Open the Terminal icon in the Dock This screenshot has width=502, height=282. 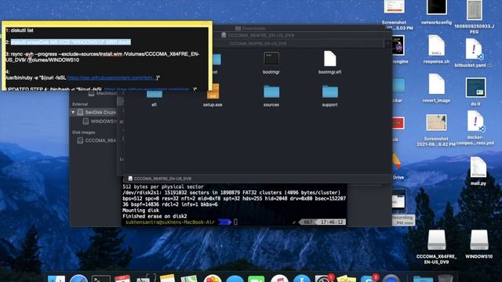pyautogui.click(x=101, y=278)
